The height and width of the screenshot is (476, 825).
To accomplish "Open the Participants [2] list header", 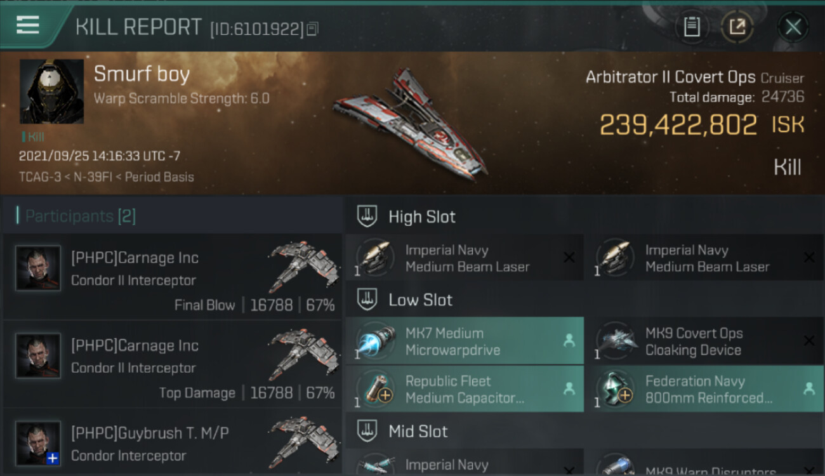I will click(x=80, y=216).
